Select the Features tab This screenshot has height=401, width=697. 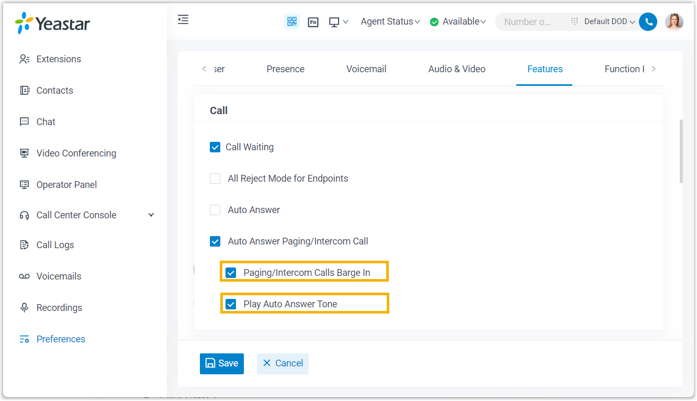[x=545, y=69]
